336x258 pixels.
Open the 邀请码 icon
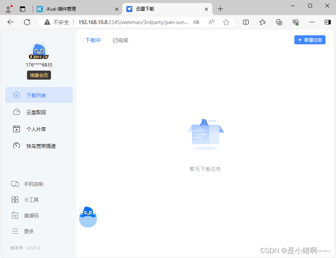15,215
